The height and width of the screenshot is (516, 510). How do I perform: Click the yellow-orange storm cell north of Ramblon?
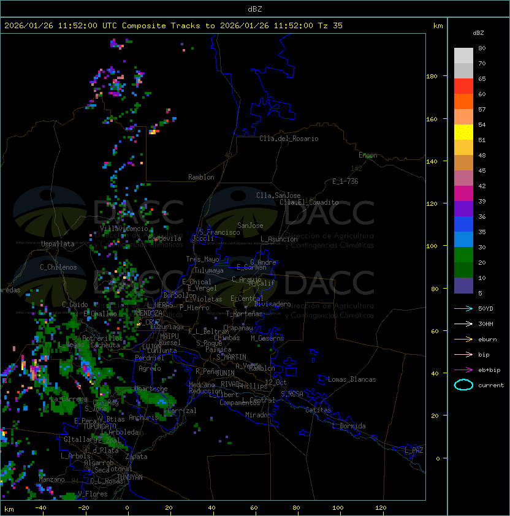tap(154, 131)
